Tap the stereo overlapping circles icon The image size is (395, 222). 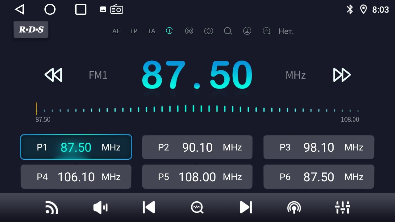209,31
